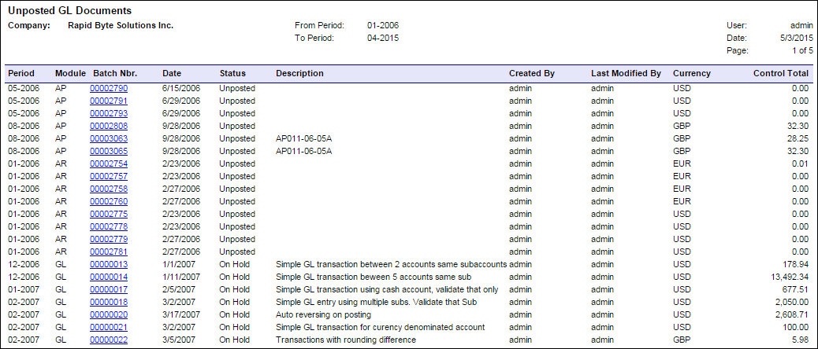Click AR batch 00002757 link
Viewport: 818px width, 349px height.
(x=109, y=177)
